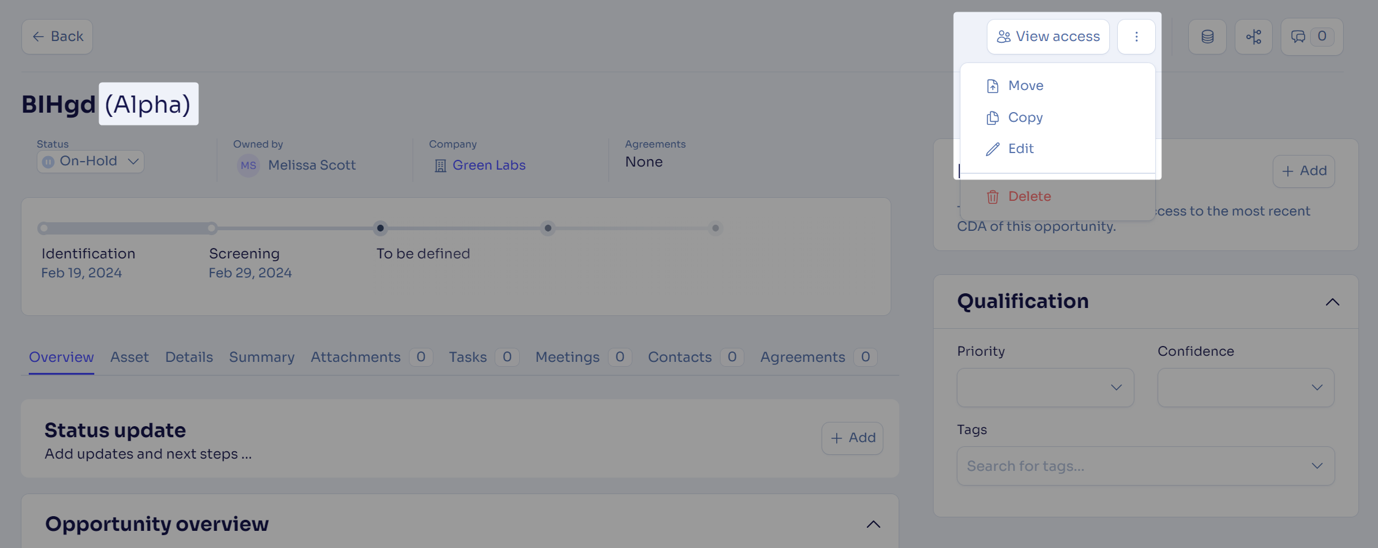Choose Copy in the options menu

click(x=1025, y=118)
